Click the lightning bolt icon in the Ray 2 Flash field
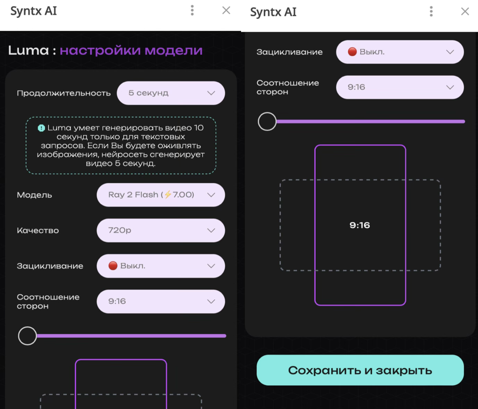 tap(168, 195)
